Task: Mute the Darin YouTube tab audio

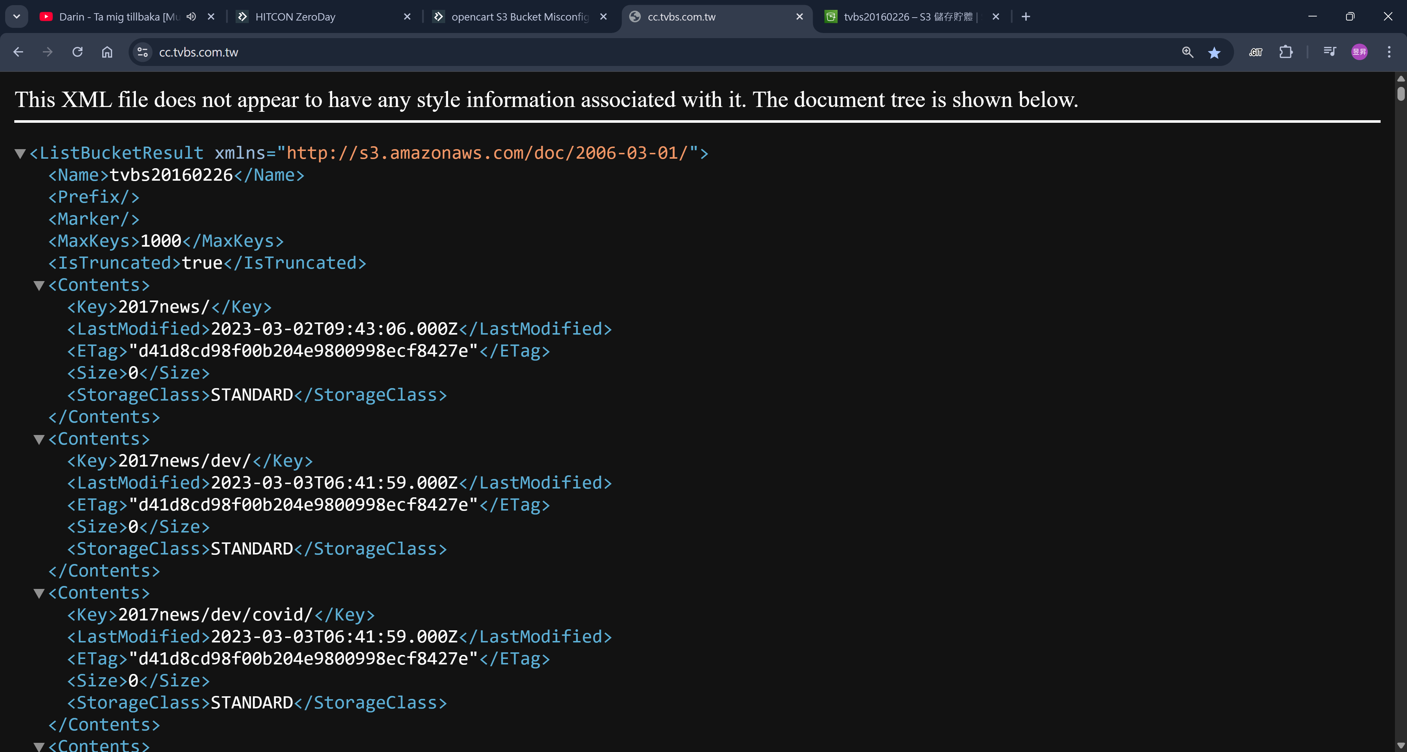Action: point(191,16)
